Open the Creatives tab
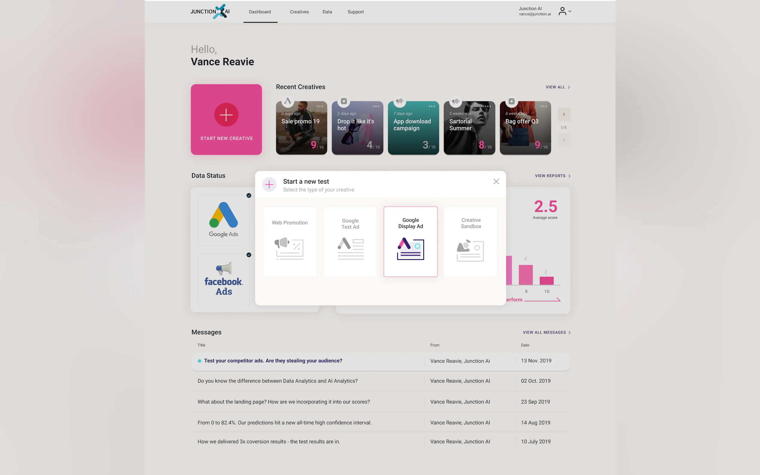This screenshot has height=475, width=760. point(299,12)
